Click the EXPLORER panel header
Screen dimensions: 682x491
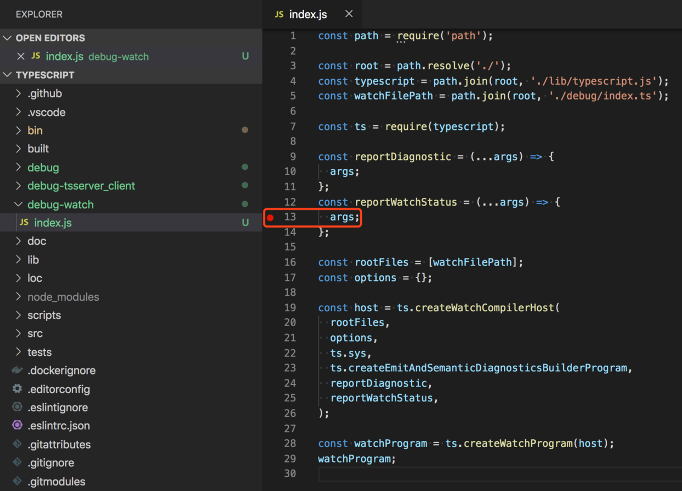[39, 14]
